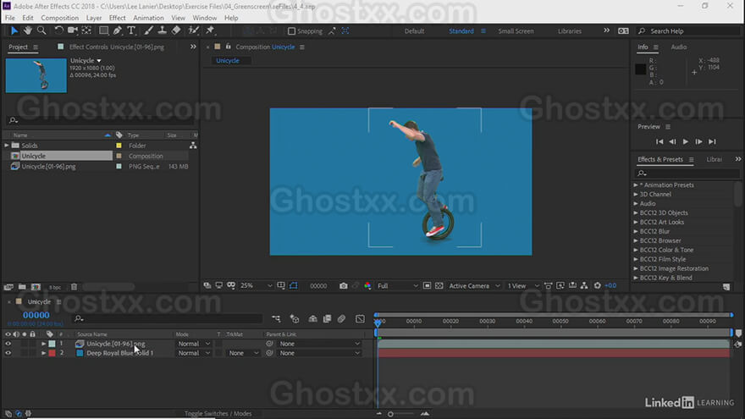Toggle composition mini-flowchart button
Viewport: 745px width, 419px height.
[276, 319]
